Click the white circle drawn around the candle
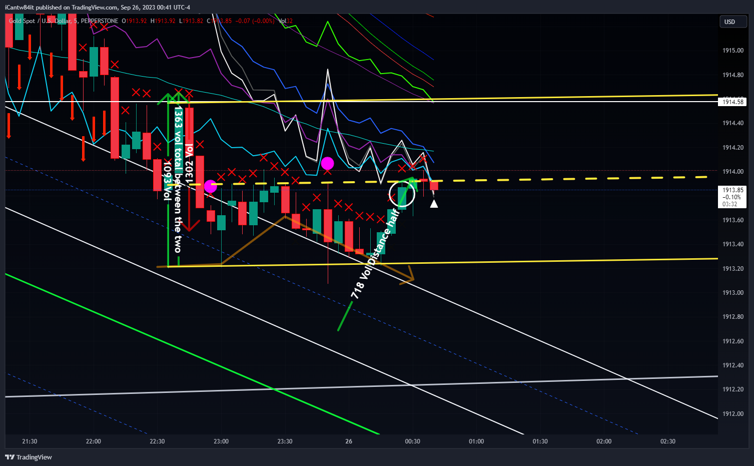 tap(402, 194)
